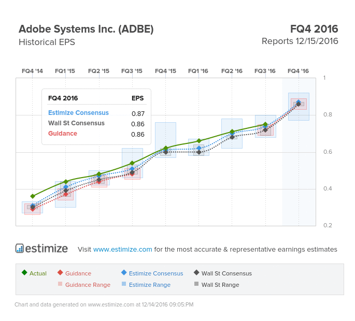Screen dimensions: 355x321
Task: Select the FQ1 '15 axis label
Action: [65, 71]
